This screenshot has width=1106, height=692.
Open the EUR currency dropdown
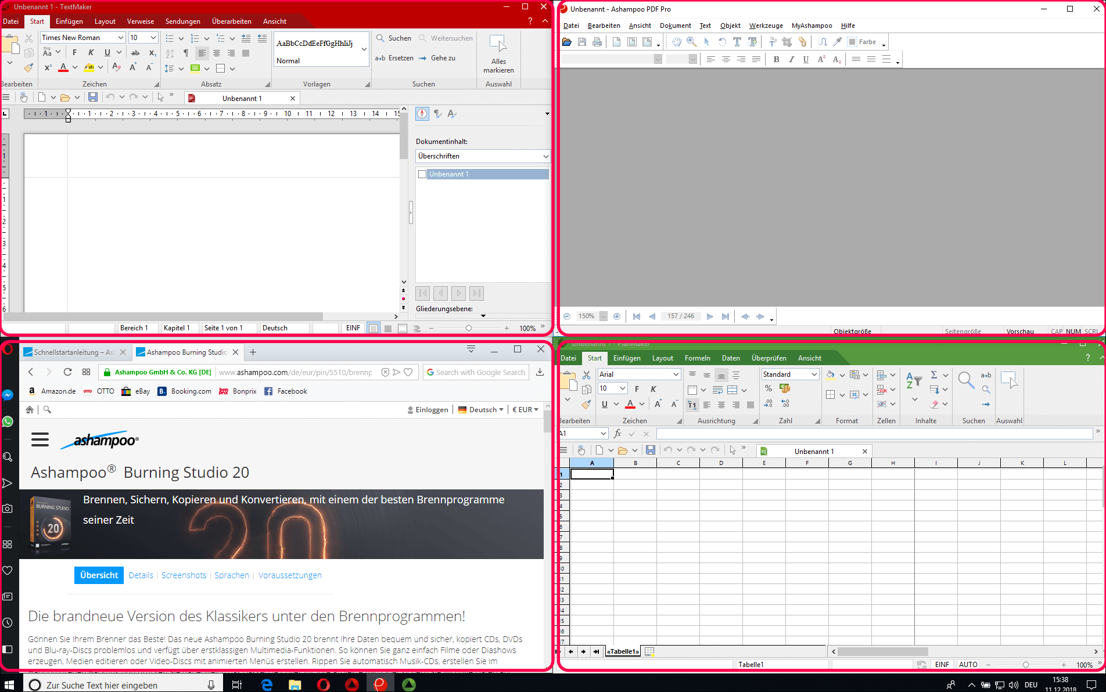(x=525, y=409)
